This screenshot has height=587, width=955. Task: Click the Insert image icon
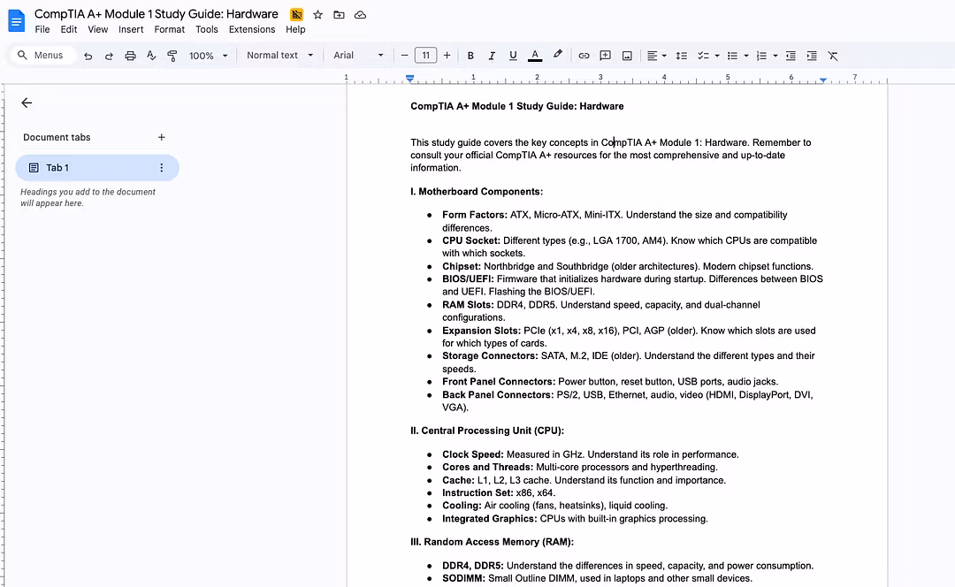coord(627,56)
